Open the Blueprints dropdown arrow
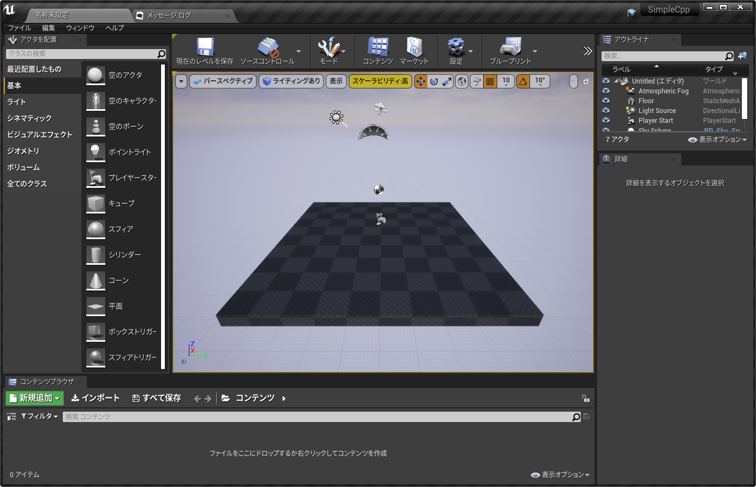Screen dimensions: 756x487 tap(534, 51)
